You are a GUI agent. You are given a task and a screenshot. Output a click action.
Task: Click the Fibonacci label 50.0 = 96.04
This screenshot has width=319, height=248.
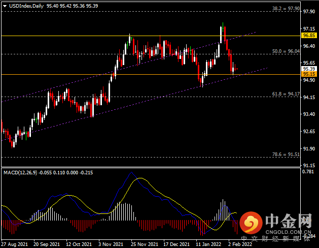(286, 51)
